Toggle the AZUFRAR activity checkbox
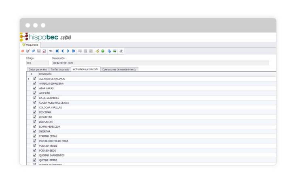The width and height of the screenshot is (297, 184). tap(34, 93)
